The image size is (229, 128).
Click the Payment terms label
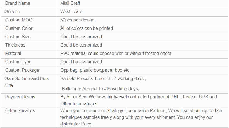point(20,97)
